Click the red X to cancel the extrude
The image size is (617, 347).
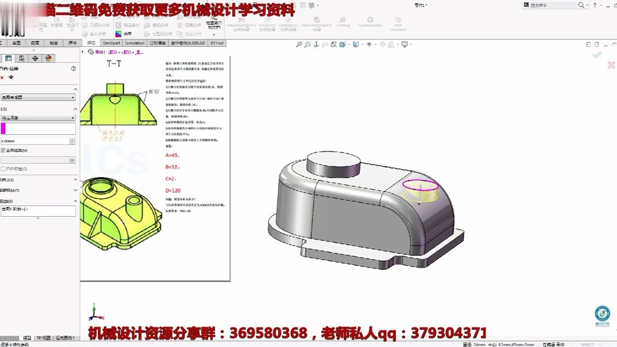click(610, 65)
